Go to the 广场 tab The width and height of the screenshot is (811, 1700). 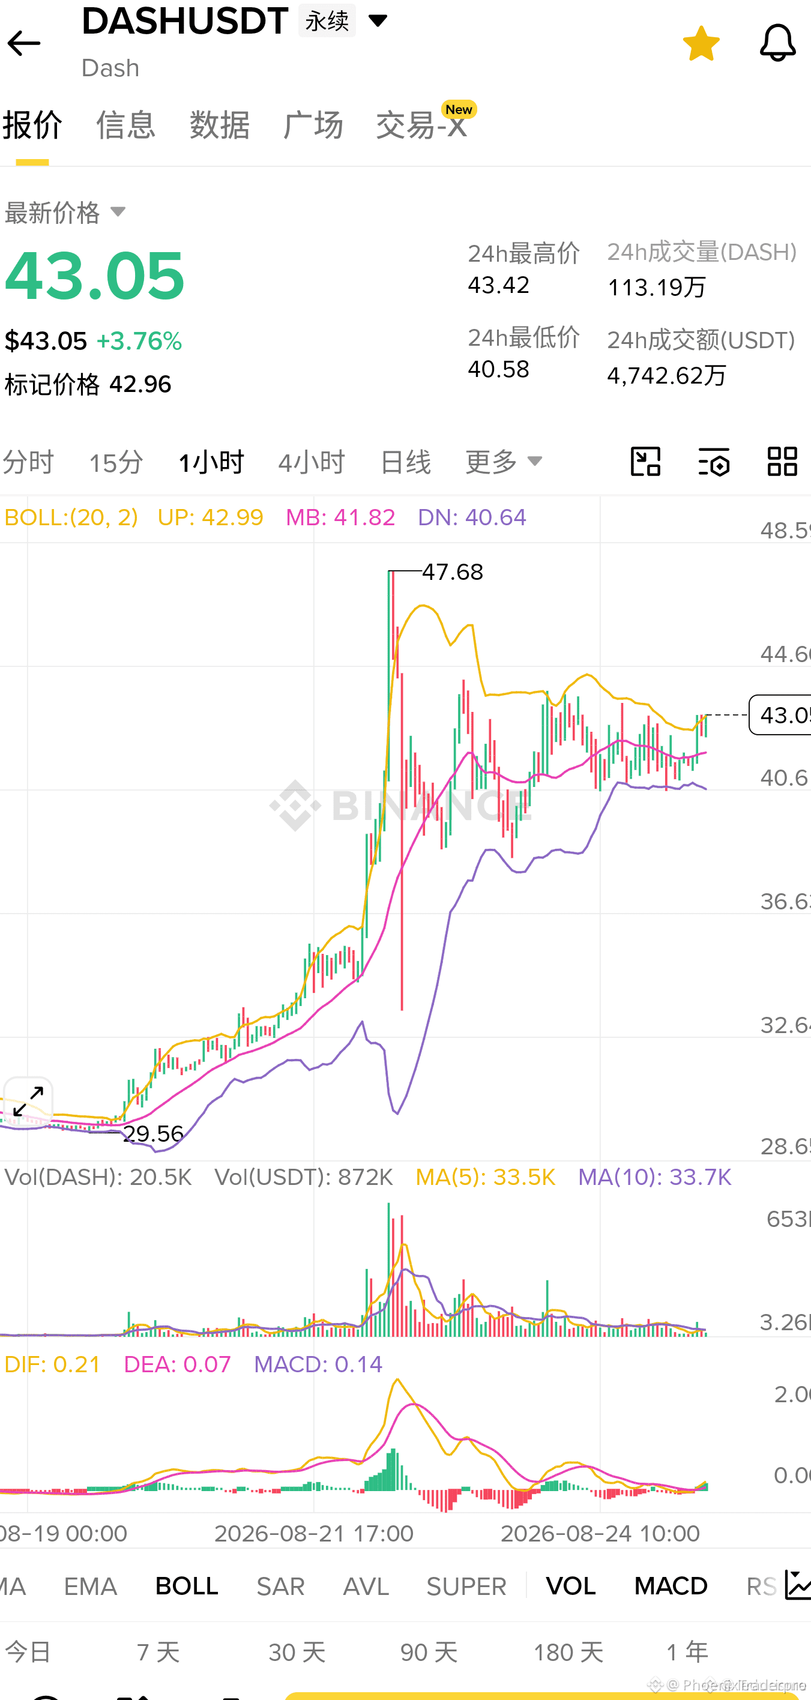[313, 125]
